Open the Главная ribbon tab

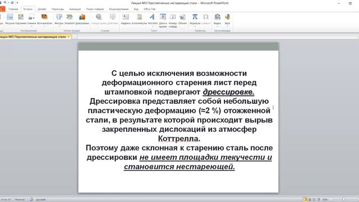tap(13, 9)
